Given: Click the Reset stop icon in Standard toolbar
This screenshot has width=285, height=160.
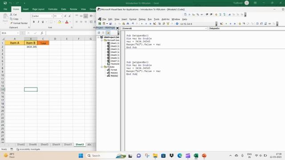Looking at the screenshot, I should click(150, 24).
